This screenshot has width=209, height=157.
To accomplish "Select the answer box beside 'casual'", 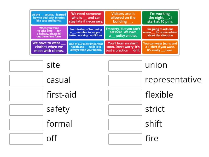I will tap(26, 80).
